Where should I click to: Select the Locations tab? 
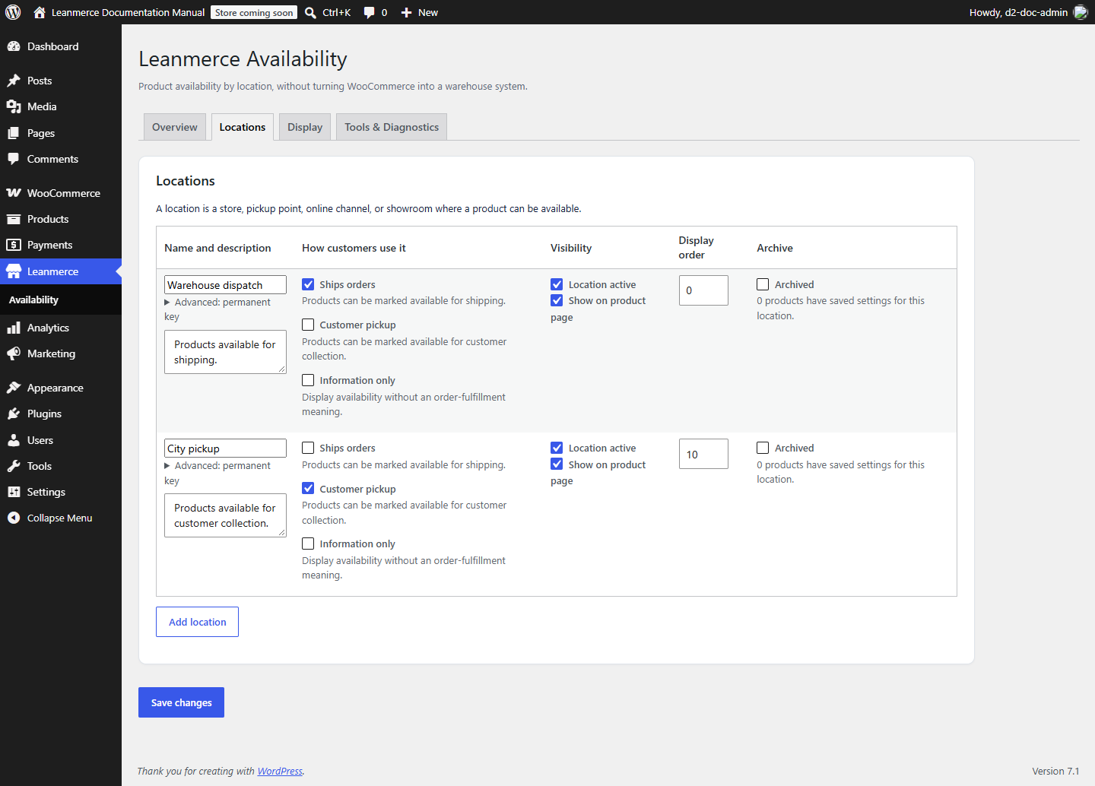coord(243,127)
